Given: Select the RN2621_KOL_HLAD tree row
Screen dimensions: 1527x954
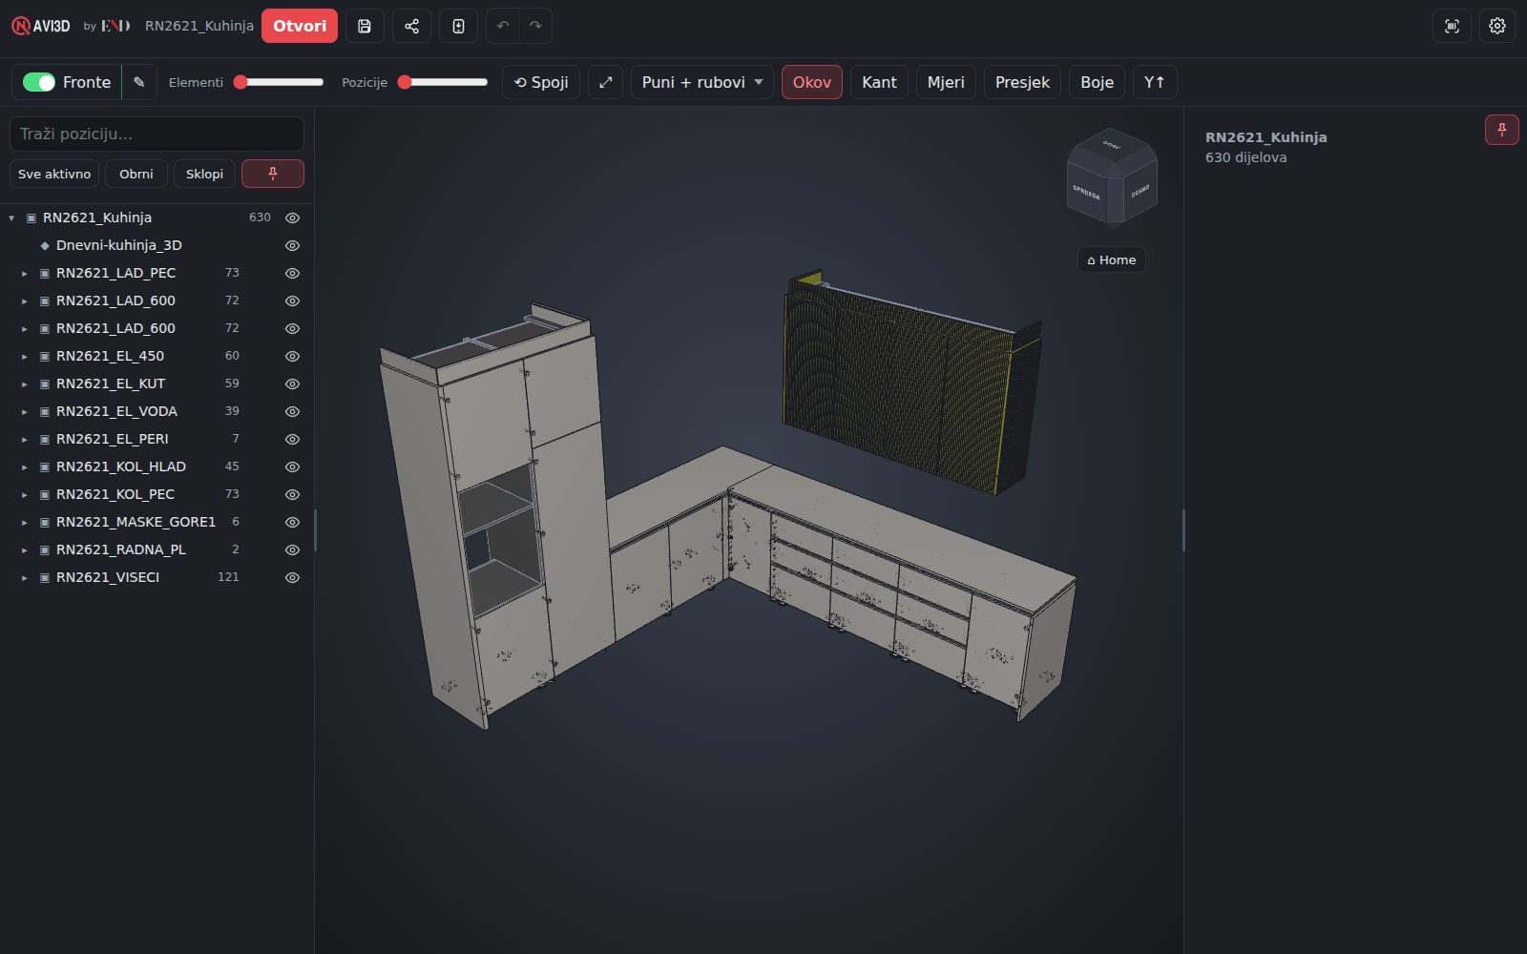Looking at the screenshot, I should (157, 467).
